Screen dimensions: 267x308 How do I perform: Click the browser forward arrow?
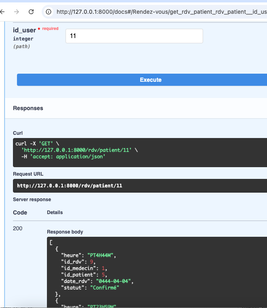(17, 12)
